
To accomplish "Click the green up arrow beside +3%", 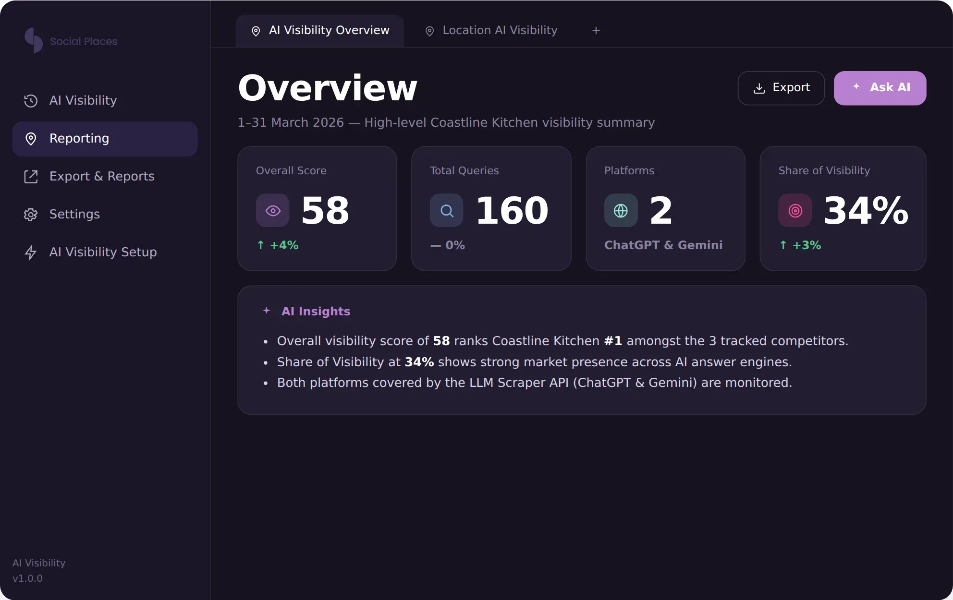I will [783, 245].
